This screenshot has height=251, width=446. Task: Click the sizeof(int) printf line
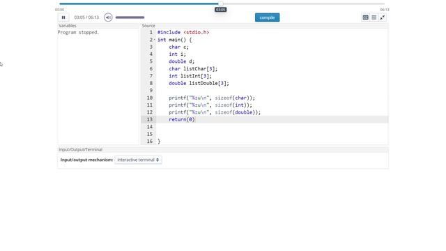(210, 105)
